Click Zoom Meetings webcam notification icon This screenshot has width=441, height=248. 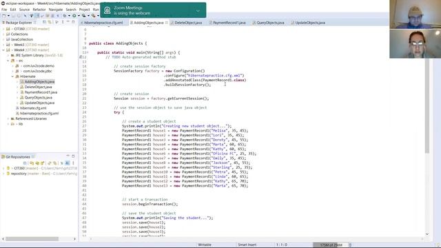pos(107,10)
